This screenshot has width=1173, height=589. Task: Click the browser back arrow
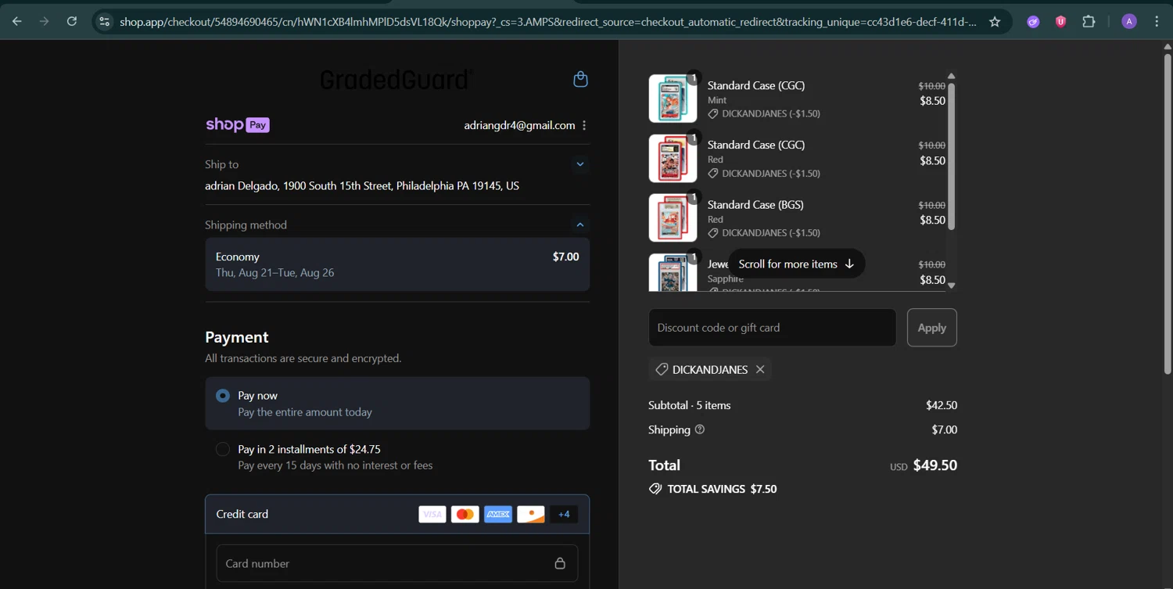[x=16, y=21]
